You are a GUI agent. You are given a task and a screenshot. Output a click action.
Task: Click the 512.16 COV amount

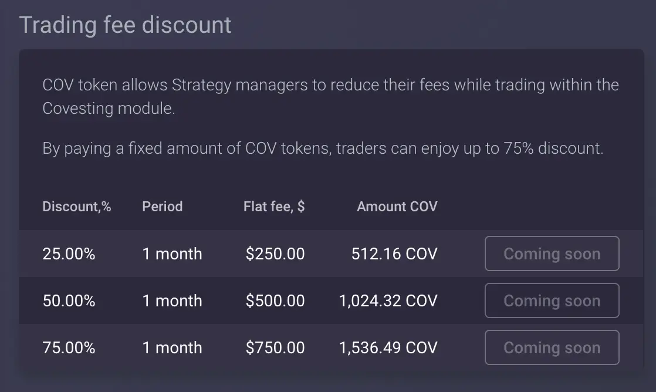click(394, 254)
